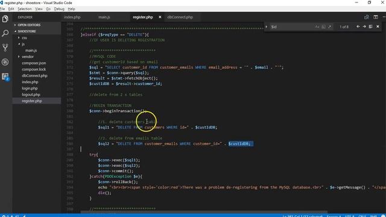Select the register.php editor tab

(143, 17)
